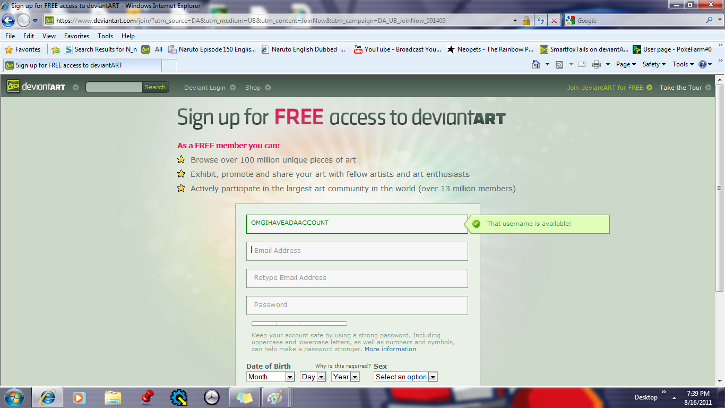Click the Email Address field
Screen dimensions: 725x408
click(357, 251)
